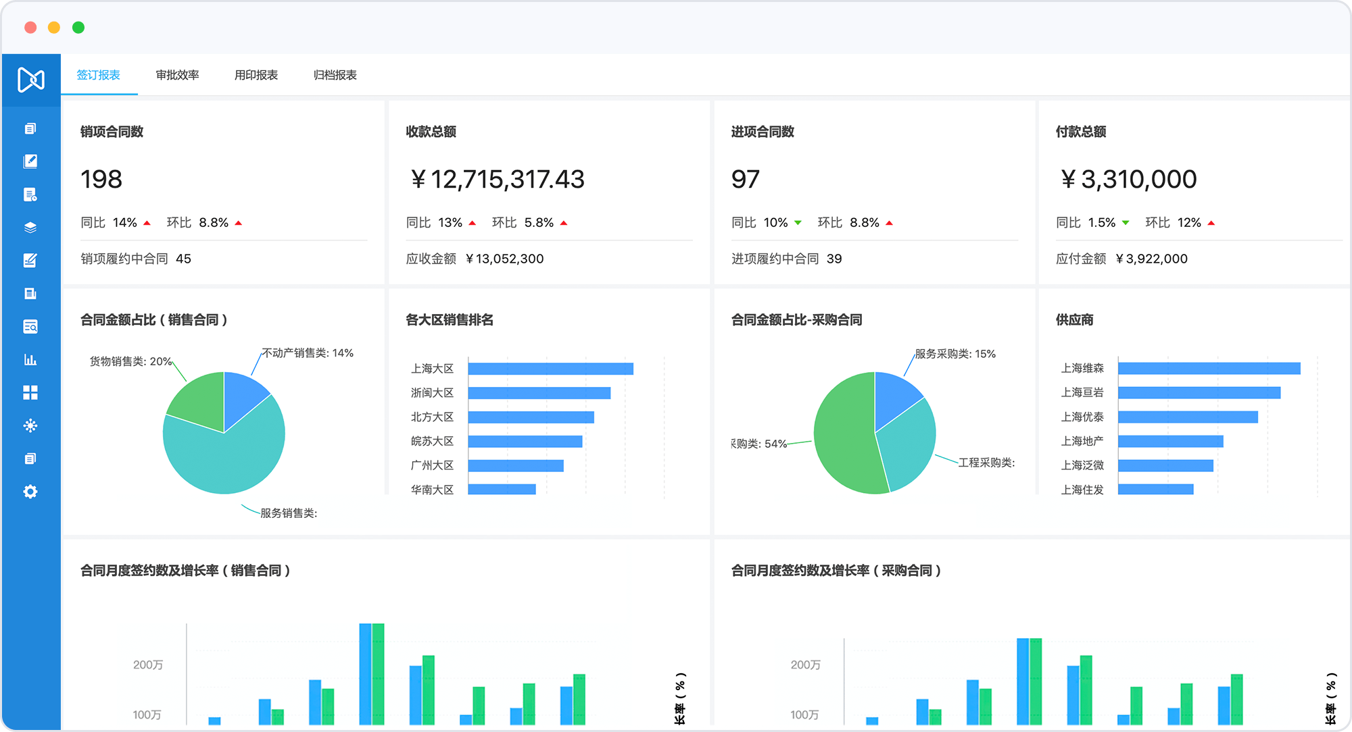The image size is (1352, 732).
Task: Switch to the 审批效率 tab
Action: pyautogui.click(x=177, y=75)
